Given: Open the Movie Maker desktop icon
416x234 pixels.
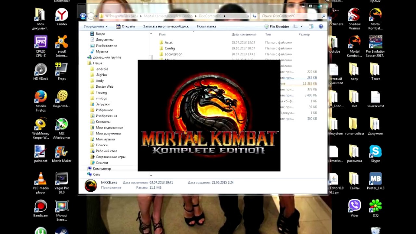Looking at the screenshot, I should click(61, 154).
